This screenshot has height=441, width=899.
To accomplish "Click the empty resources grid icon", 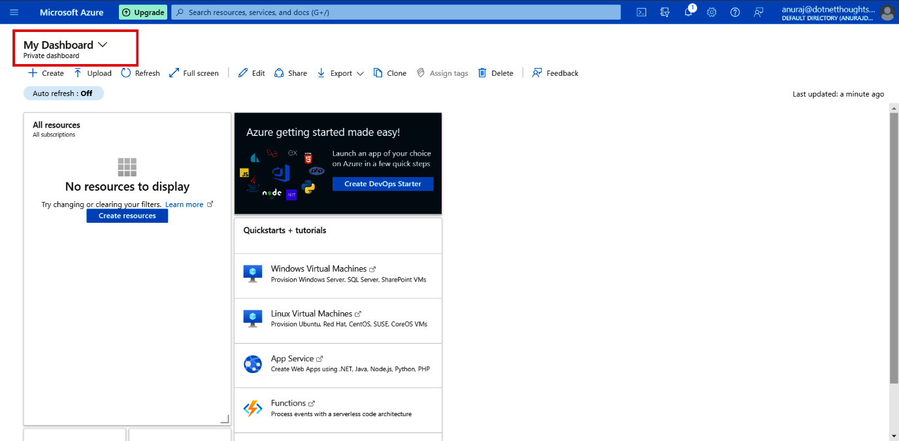I will (x=127, y=167).
